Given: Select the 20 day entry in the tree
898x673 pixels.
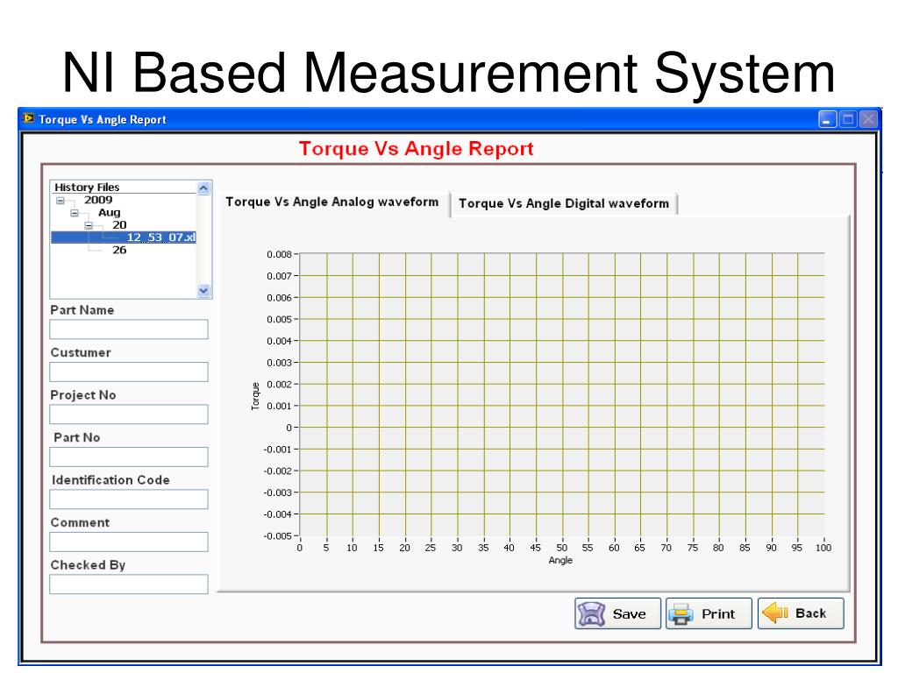Looking at the screenshot, I should tap(119, 225).
